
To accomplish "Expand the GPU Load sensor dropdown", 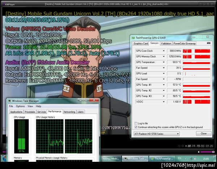I will point(163,74).
